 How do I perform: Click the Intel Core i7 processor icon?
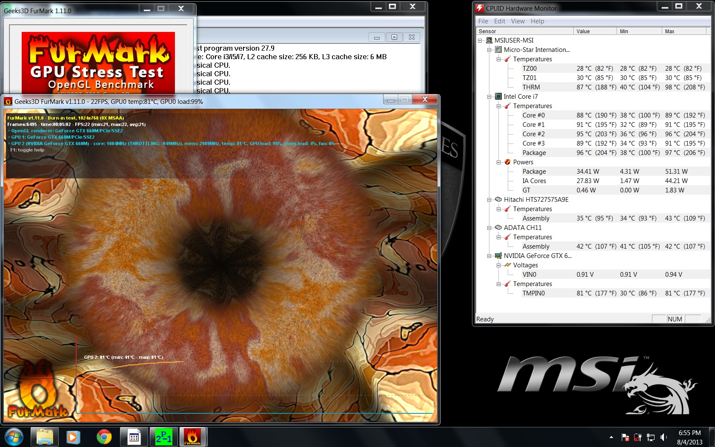coord(498,96)
